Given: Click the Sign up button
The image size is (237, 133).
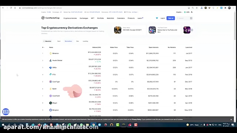Looking at the screenshot, I should coord(171,18).
